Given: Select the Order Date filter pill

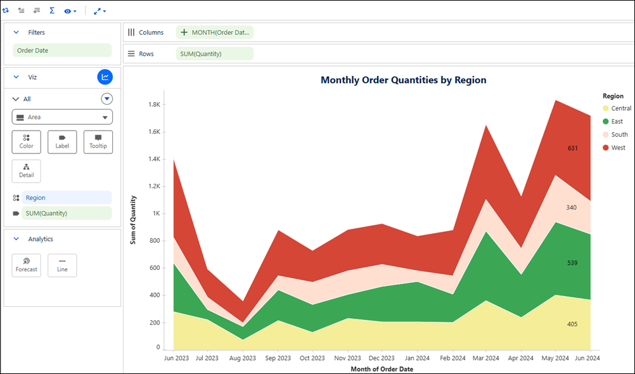Looking at the screenshot, I should 62,50.
